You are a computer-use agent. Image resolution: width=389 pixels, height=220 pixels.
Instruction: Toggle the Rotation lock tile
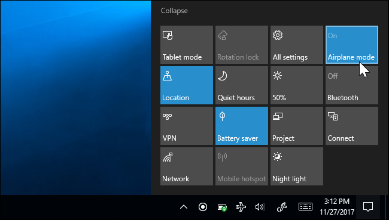click(242, 45)
